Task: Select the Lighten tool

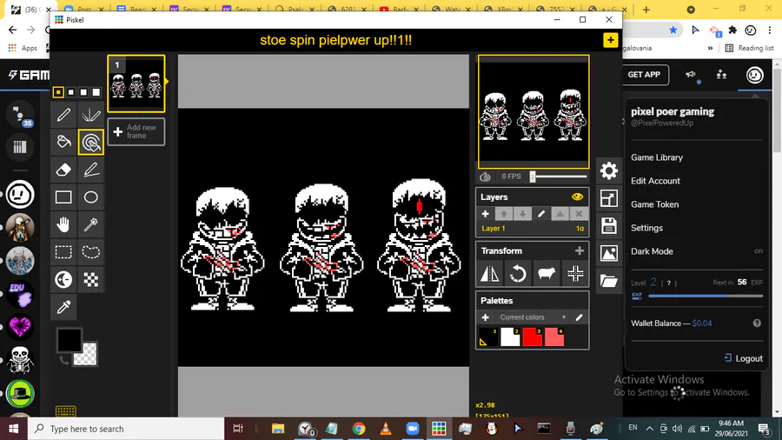Action: point(63,279)
